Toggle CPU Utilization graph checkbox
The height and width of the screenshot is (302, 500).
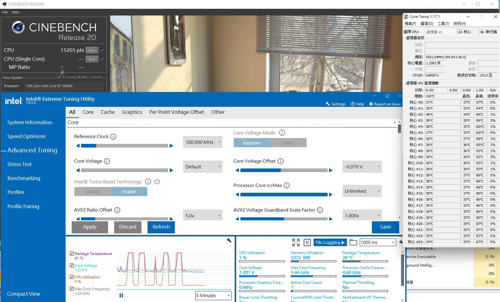click(72, 277)
